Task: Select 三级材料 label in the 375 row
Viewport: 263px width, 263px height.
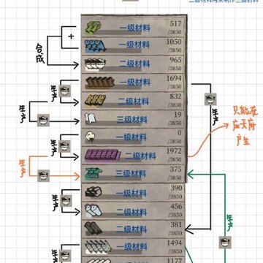Action: [131, 174]
